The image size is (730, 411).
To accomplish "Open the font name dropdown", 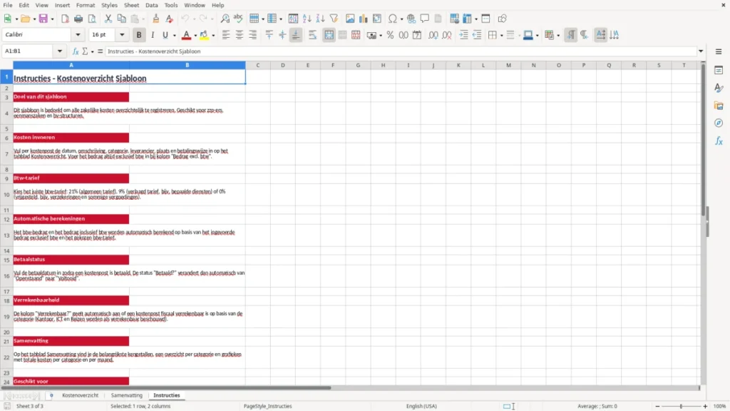I will tap(78, 34).
